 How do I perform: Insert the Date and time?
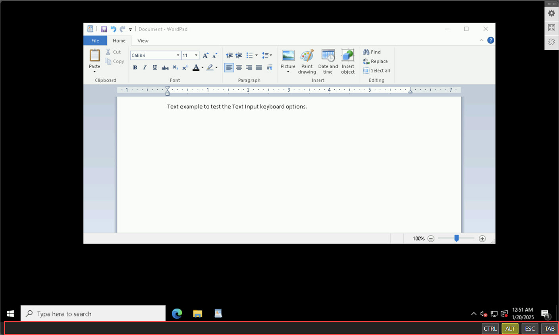(x=328, y=61)
